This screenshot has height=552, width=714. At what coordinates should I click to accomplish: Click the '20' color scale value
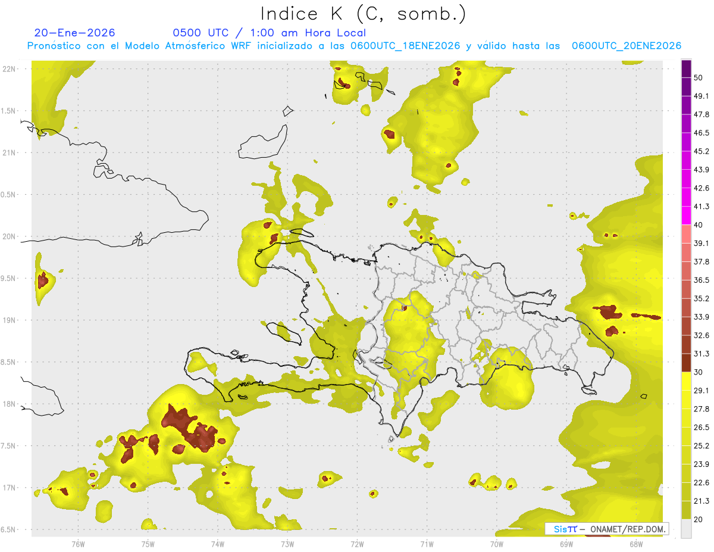click(699, 519)
